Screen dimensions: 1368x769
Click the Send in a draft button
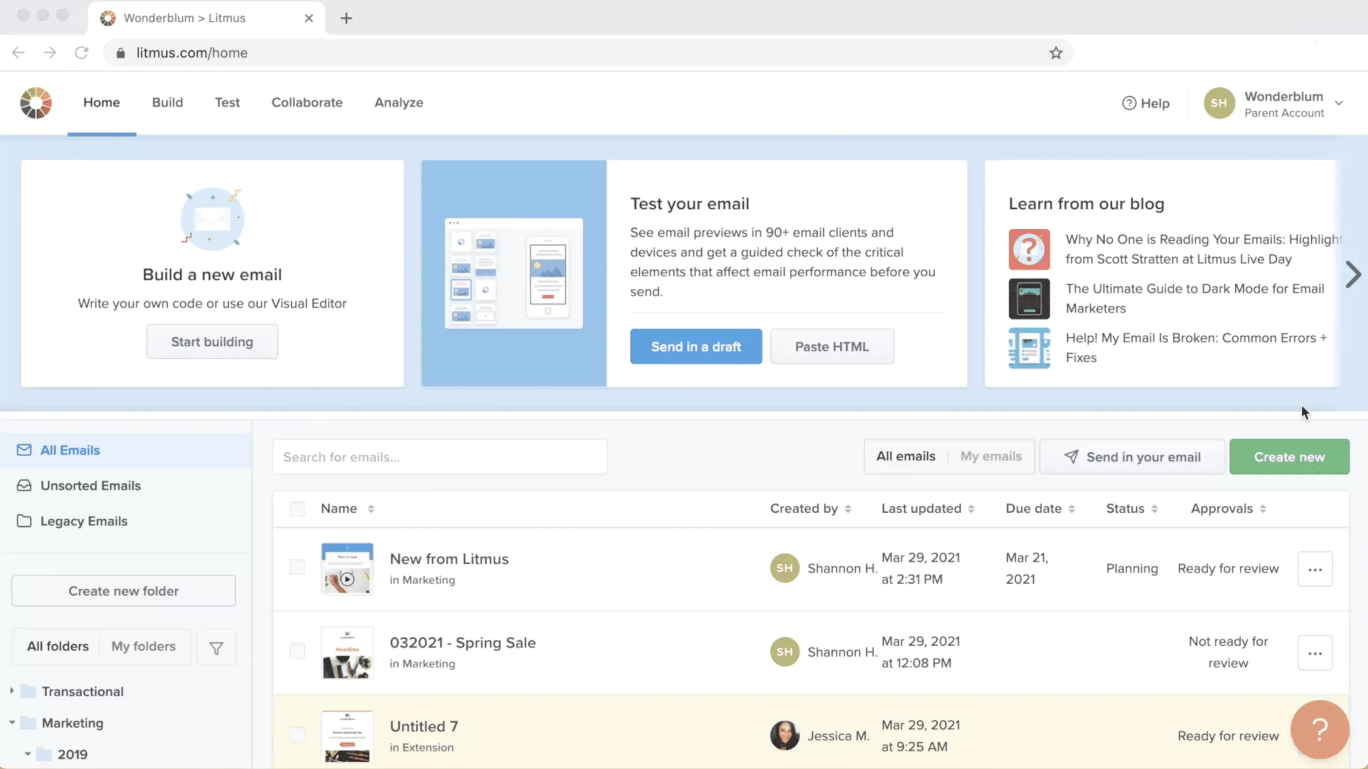click(x=695, y=346)
